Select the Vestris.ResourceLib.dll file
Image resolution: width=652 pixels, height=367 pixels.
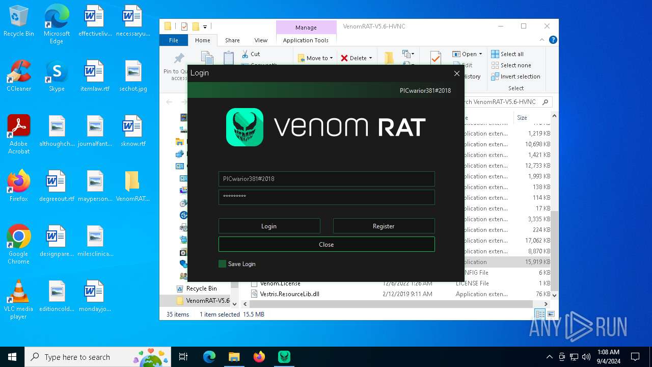pos(289,294)
